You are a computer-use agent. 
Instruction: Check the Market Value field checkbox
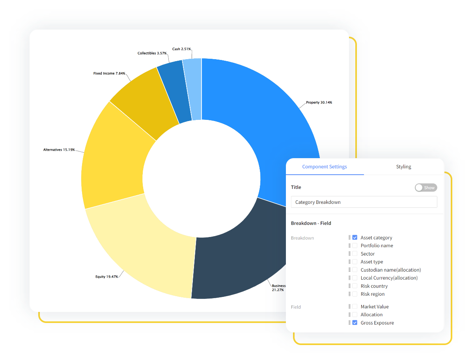coord(355,306)
